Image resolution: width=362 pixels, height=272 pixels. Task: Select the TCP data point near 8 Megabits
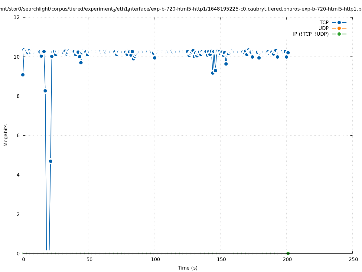tap(45, 91)
